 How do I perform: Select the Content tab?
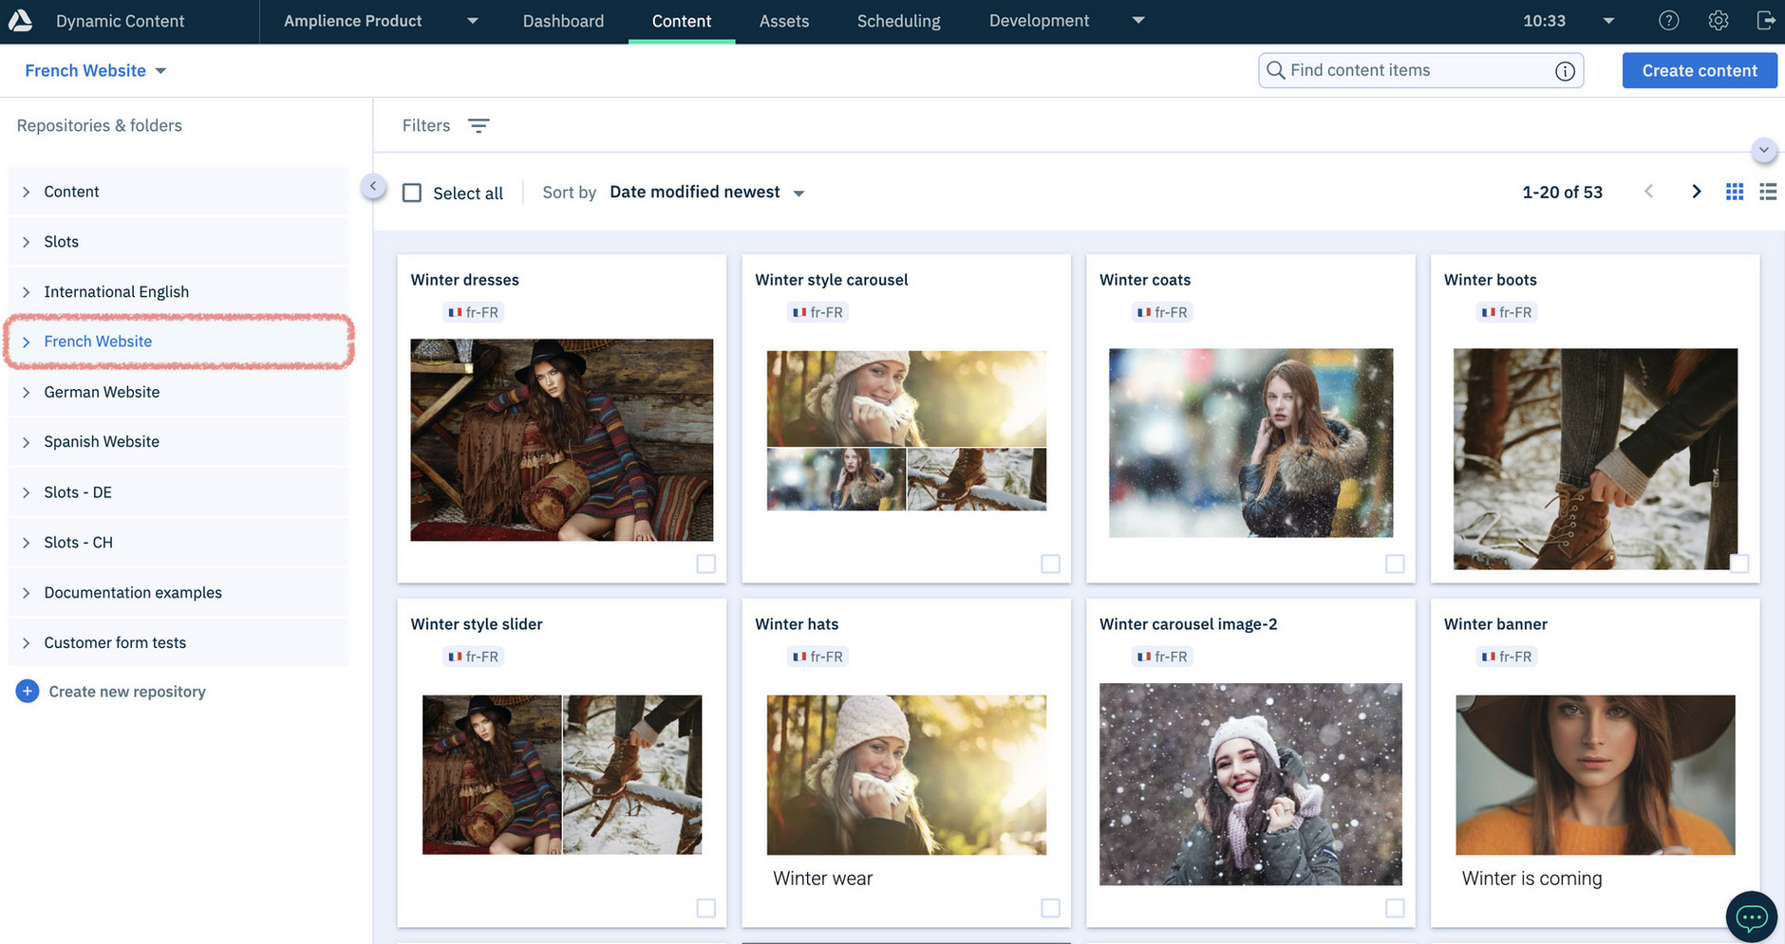682,21
